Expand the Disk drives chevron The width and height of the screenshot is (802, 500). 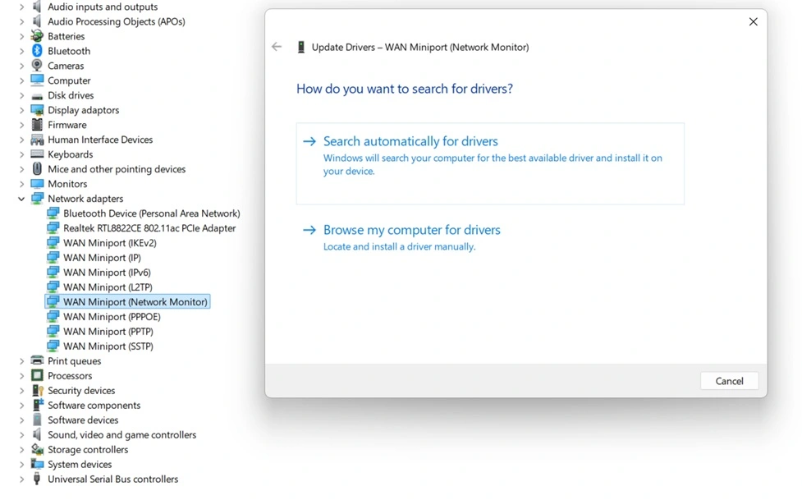pyautogui.click(x=21, y=96)
